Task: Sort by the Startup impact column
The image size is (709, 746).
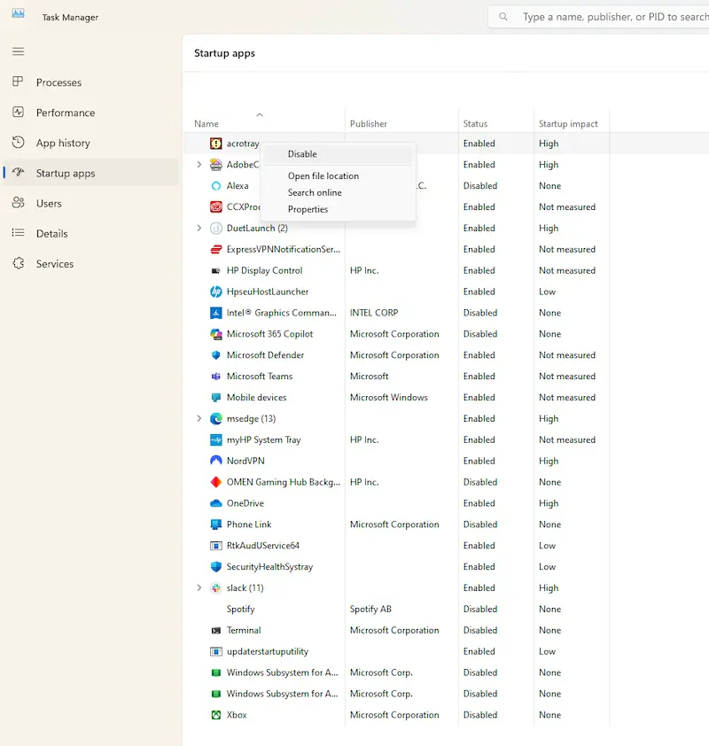Action: pos(569,123)
